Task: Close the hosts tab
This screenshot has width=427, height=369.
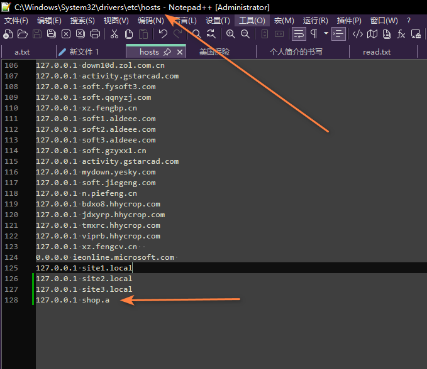Action: [x=180, y=52]
